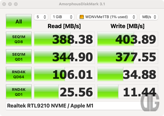Click the orange external drive icon
The width and height of the screenshot is (164, 116).
click(82, 17)
